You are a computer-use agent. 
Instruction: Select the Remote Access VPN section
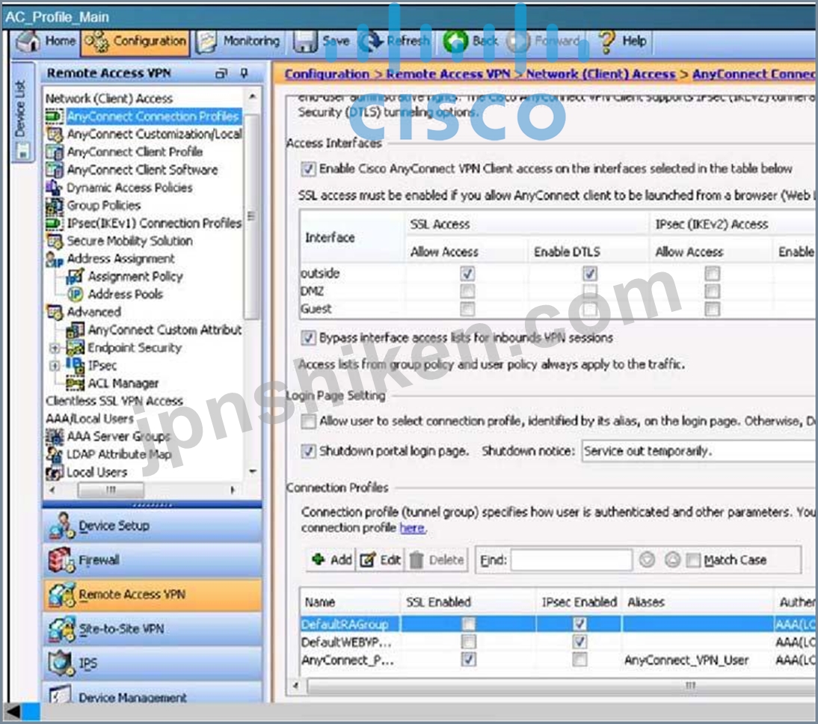153,594
